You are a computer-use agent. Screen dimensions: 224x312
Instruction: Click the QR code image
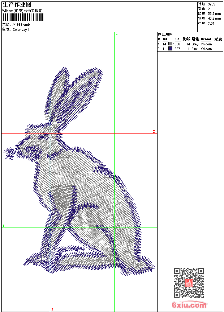pos(189,283)
